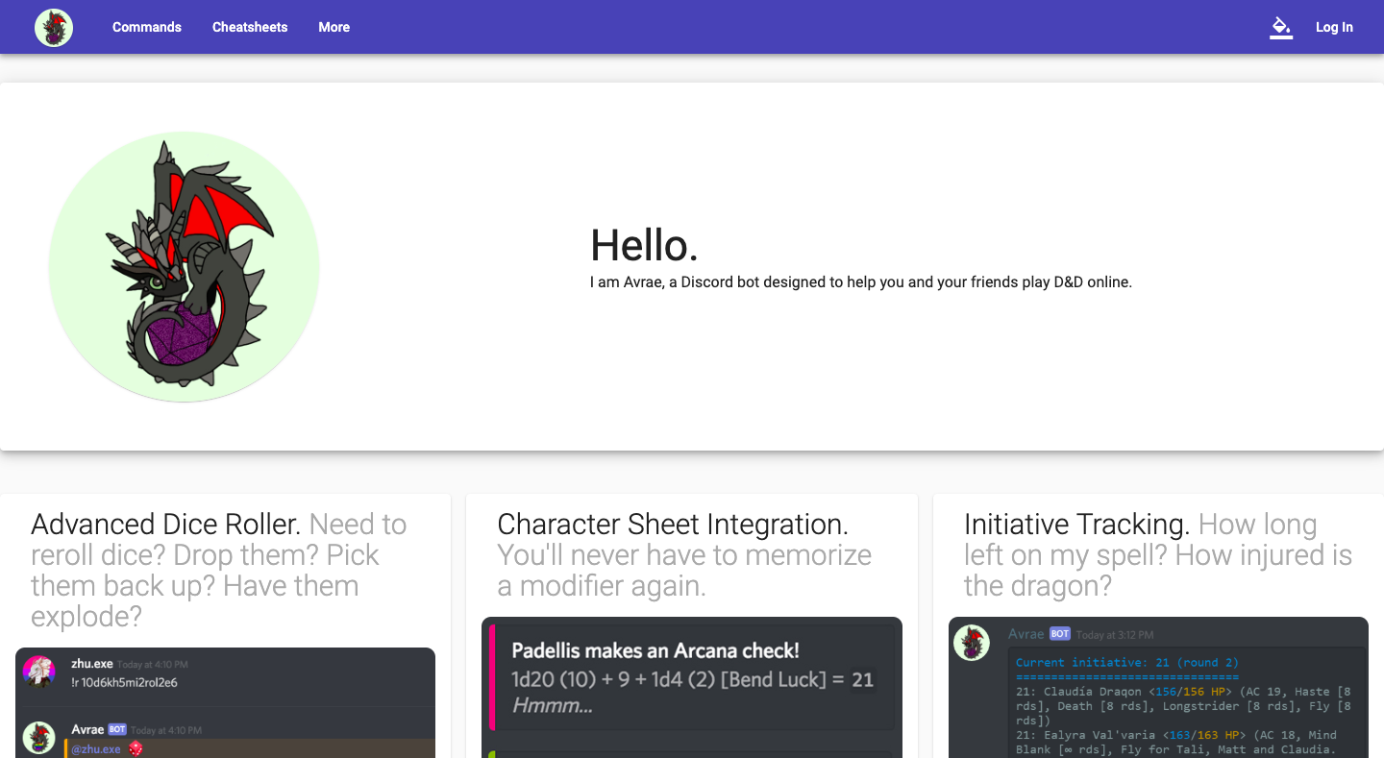The width and height of the screenshot is (1384, 758).
Task: Click "Padellis makes an Arcana check!" text
Action: (655, 650)
